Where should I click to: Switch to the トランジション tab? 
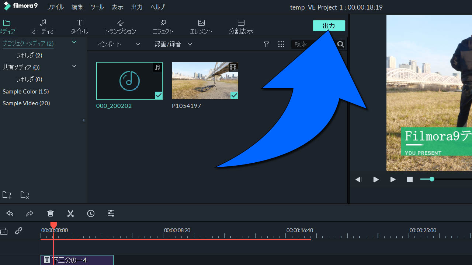pyautogui.click(x=120, y=27)
